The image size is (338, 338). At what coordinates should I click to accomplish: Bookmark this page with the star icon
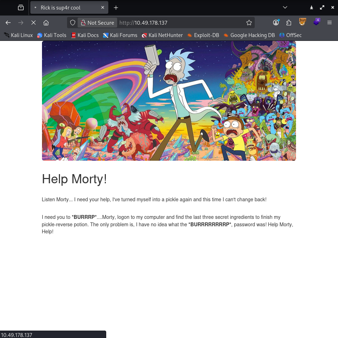click(x=249, y=23)
